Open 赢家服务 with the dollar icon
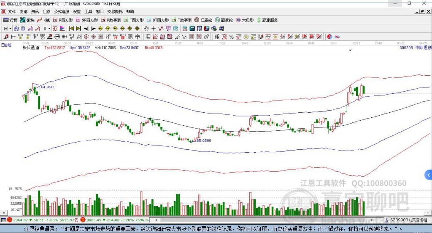This screenshot has width=432, height=233. [267, 20]
